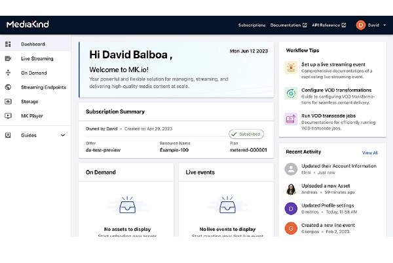
Task: Click the 'On Demand' card heading
Action: pos(100,172)
